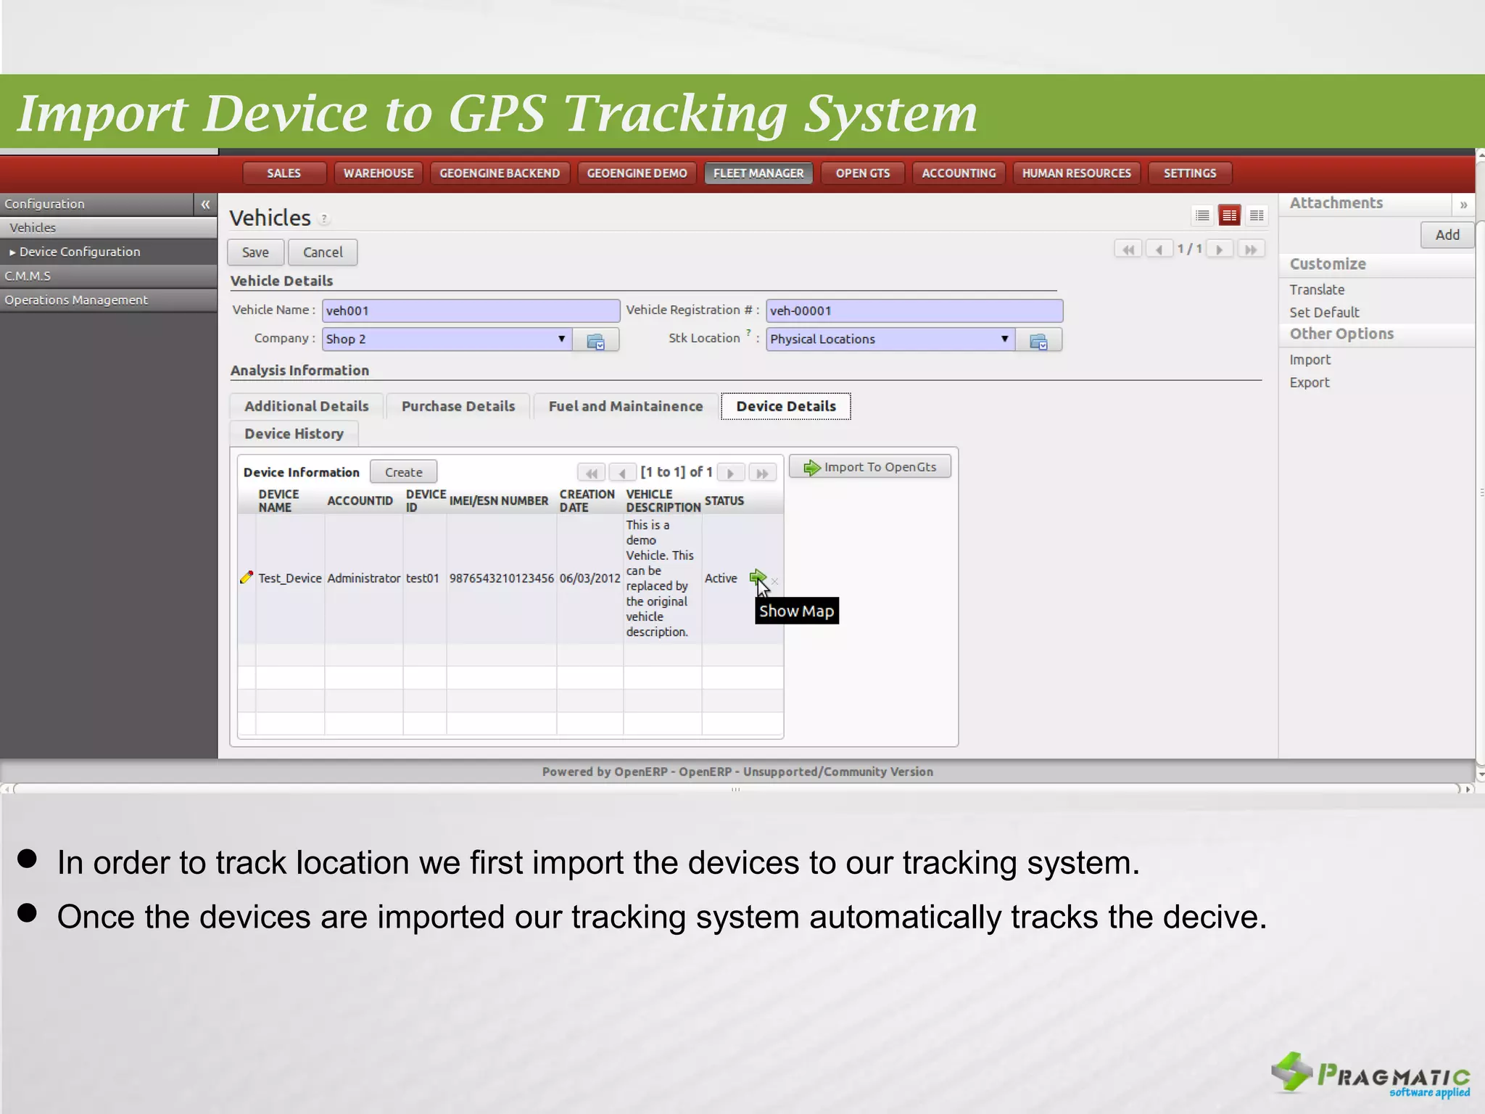Image resolution: width=1485 pixels, height=1114 pixels.
Task: Open Geoengine Backend menu
Action: (500, 173)
